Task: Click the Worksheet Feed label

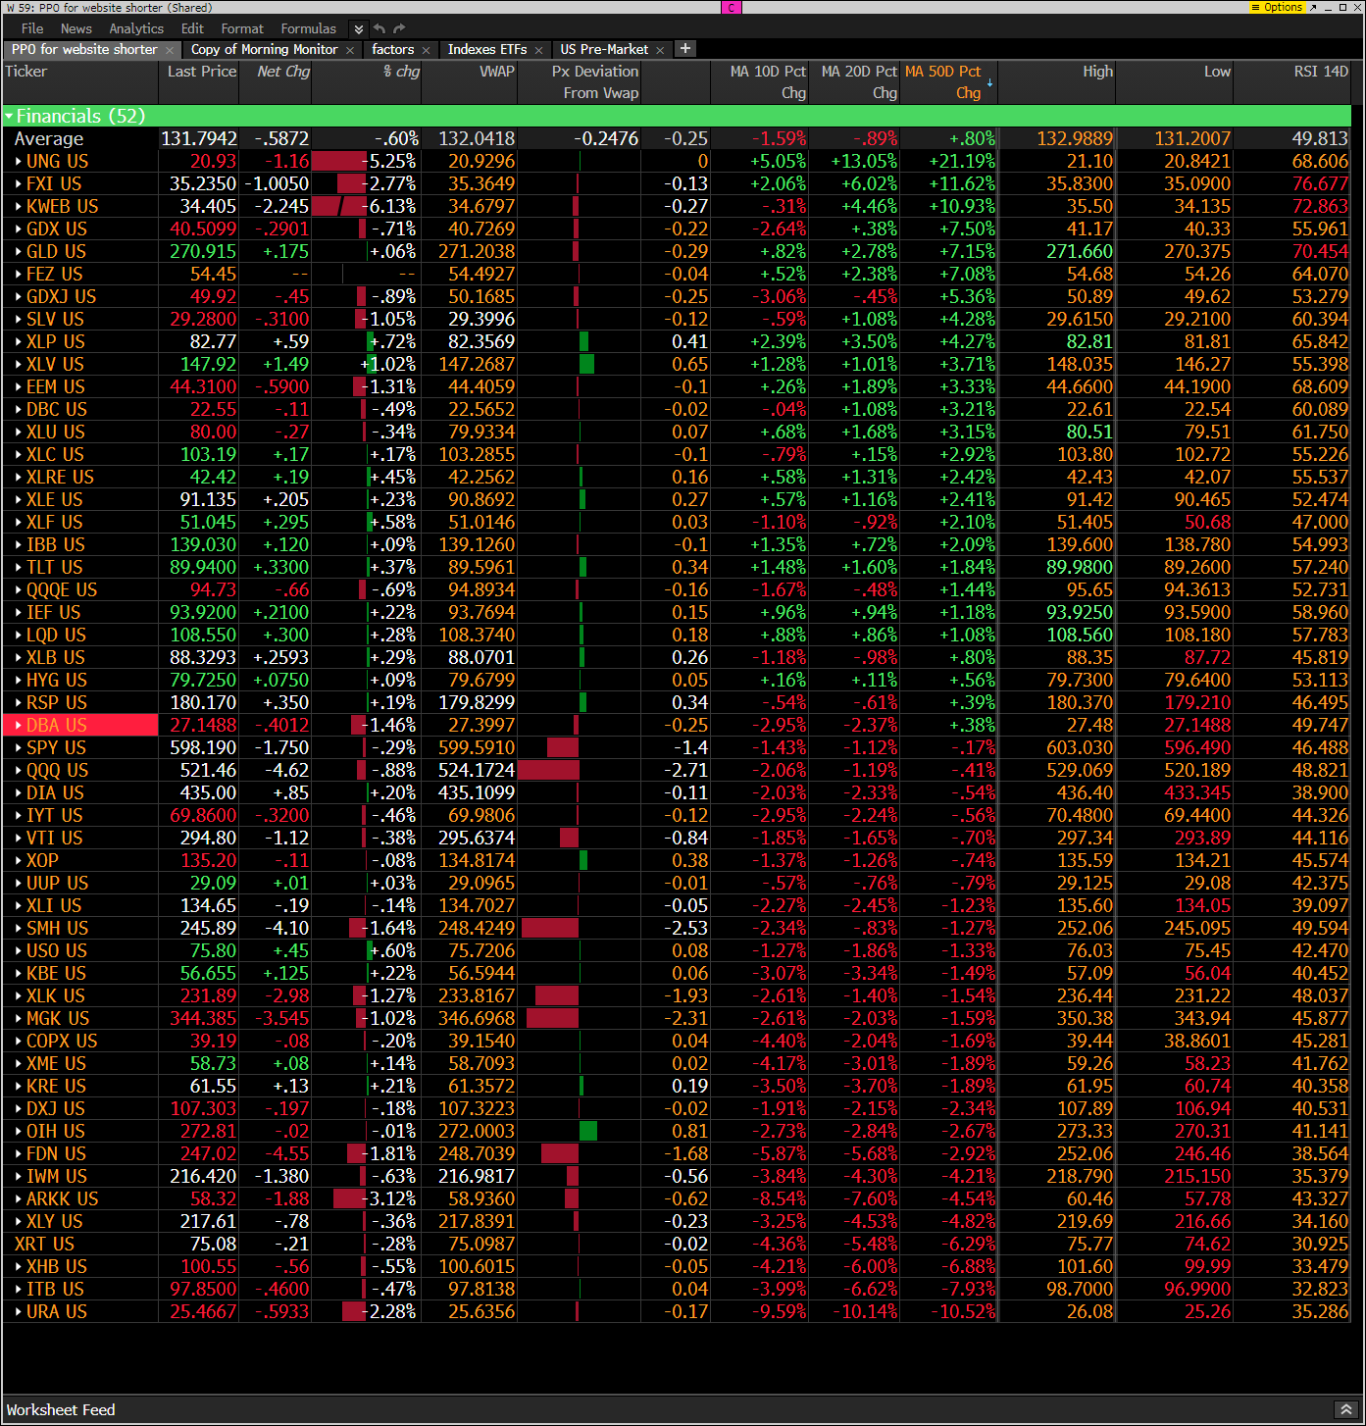Action: pos(61,1409)
